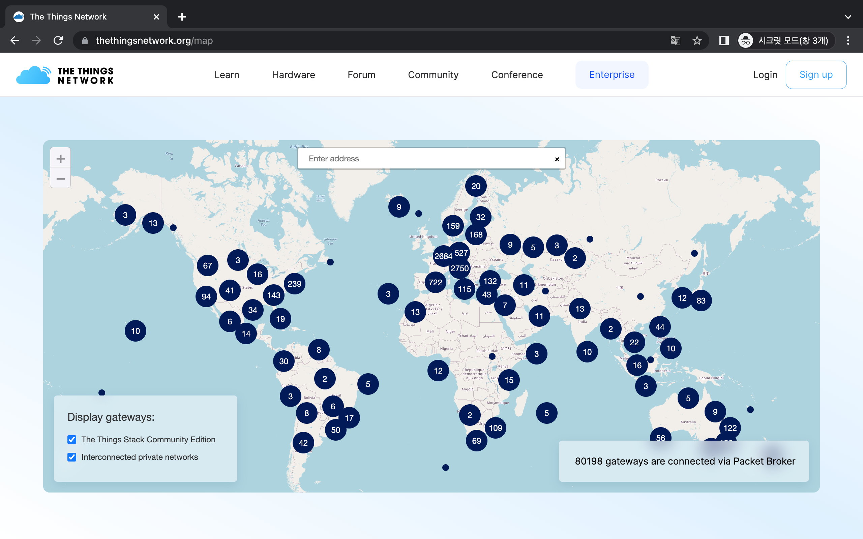Click the 122 cluster in Australia
The image size is (863, 539).
[x=730, y=428]
